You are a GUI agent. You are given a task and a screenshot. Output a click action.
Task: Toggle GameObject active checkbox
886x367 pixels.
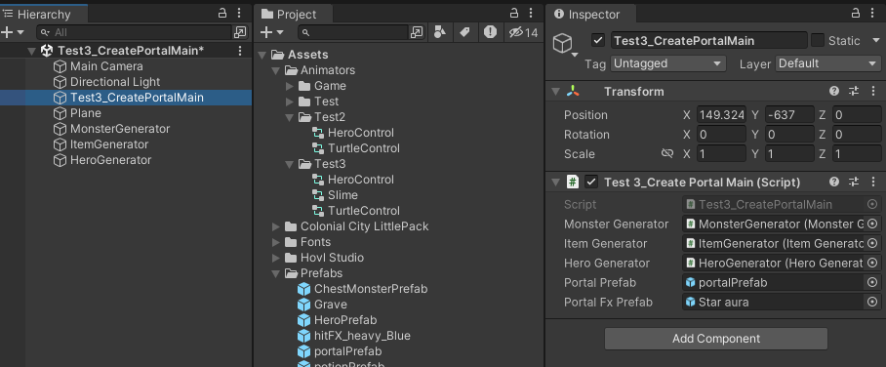tap(598, 41)
